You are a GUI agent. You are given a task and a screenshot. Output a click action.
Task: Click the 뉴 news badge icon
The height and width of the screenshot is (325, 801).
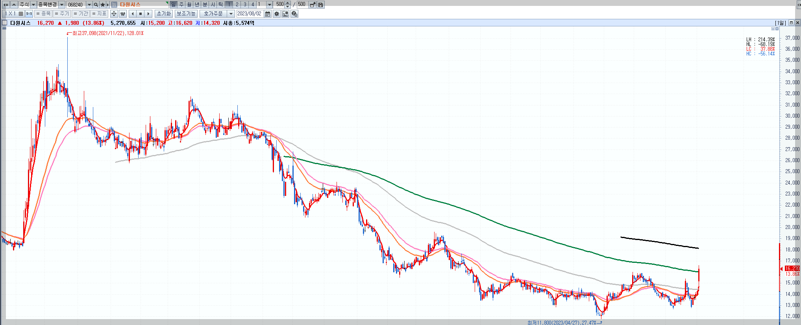pos(114,4)
